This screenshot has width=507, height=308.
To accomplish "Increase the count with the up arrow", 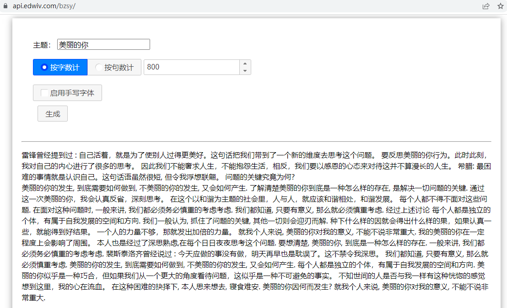I will tap(245, 64).
